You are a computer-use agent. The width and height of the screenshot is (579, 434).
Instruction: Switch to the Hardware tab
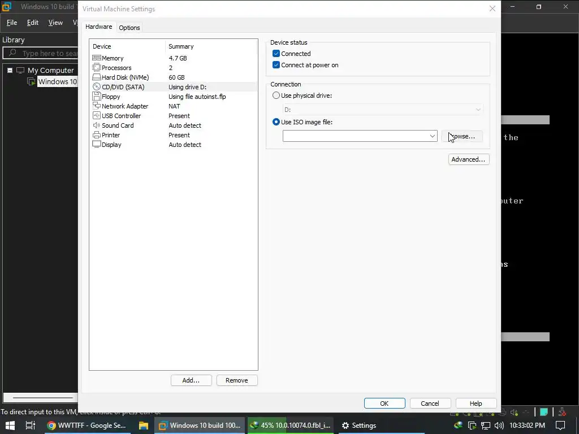click(98, 27)
